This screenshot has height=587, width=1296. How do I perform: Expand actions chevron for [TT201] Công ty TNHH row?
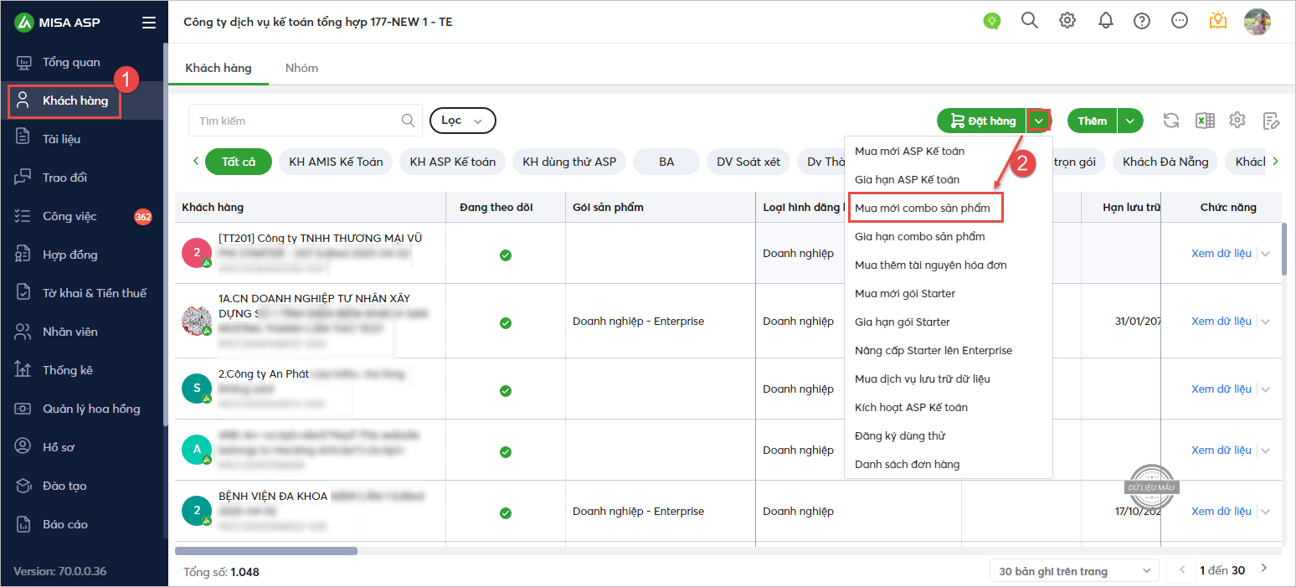tap(1265, 254)
